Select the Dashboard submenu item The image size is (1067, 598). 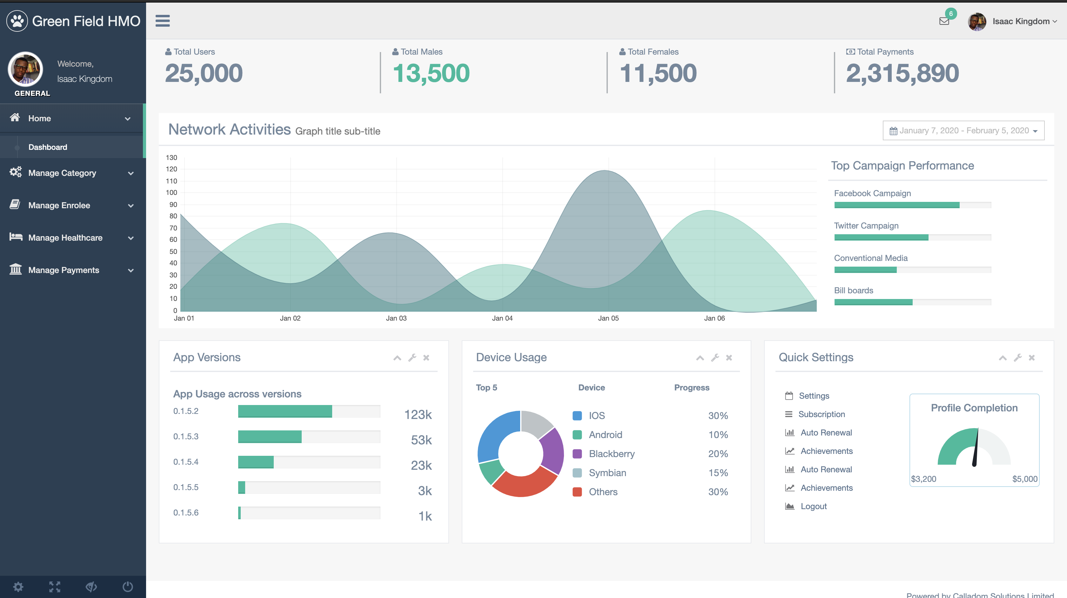click(48, 147)
